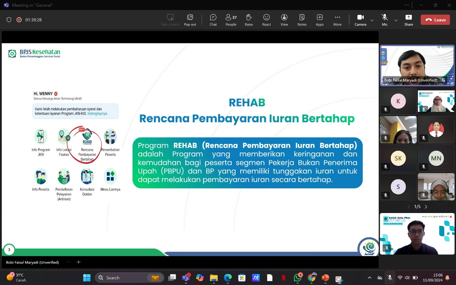Open the title bar ellipsis menu
Screen dimensions: 456x285
[407, 5]
